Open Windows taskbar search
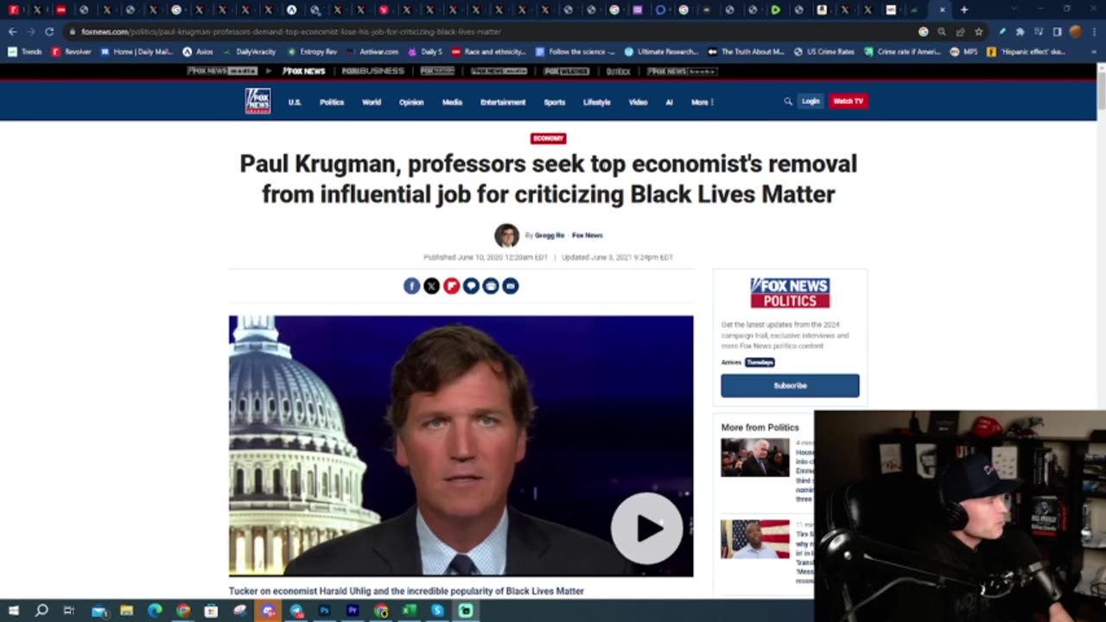 click(41, 611)
